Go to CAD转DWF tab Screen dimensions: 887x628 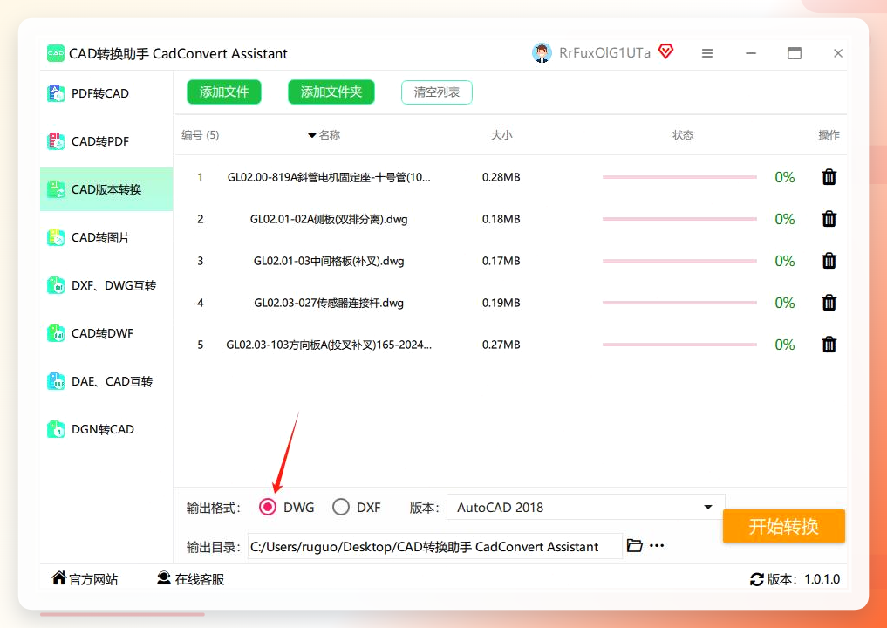point(106,333)
